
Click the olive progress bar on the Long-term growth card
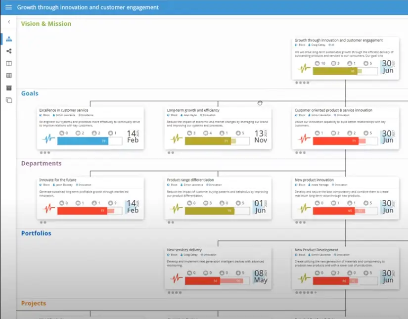[x=208, y=141]
